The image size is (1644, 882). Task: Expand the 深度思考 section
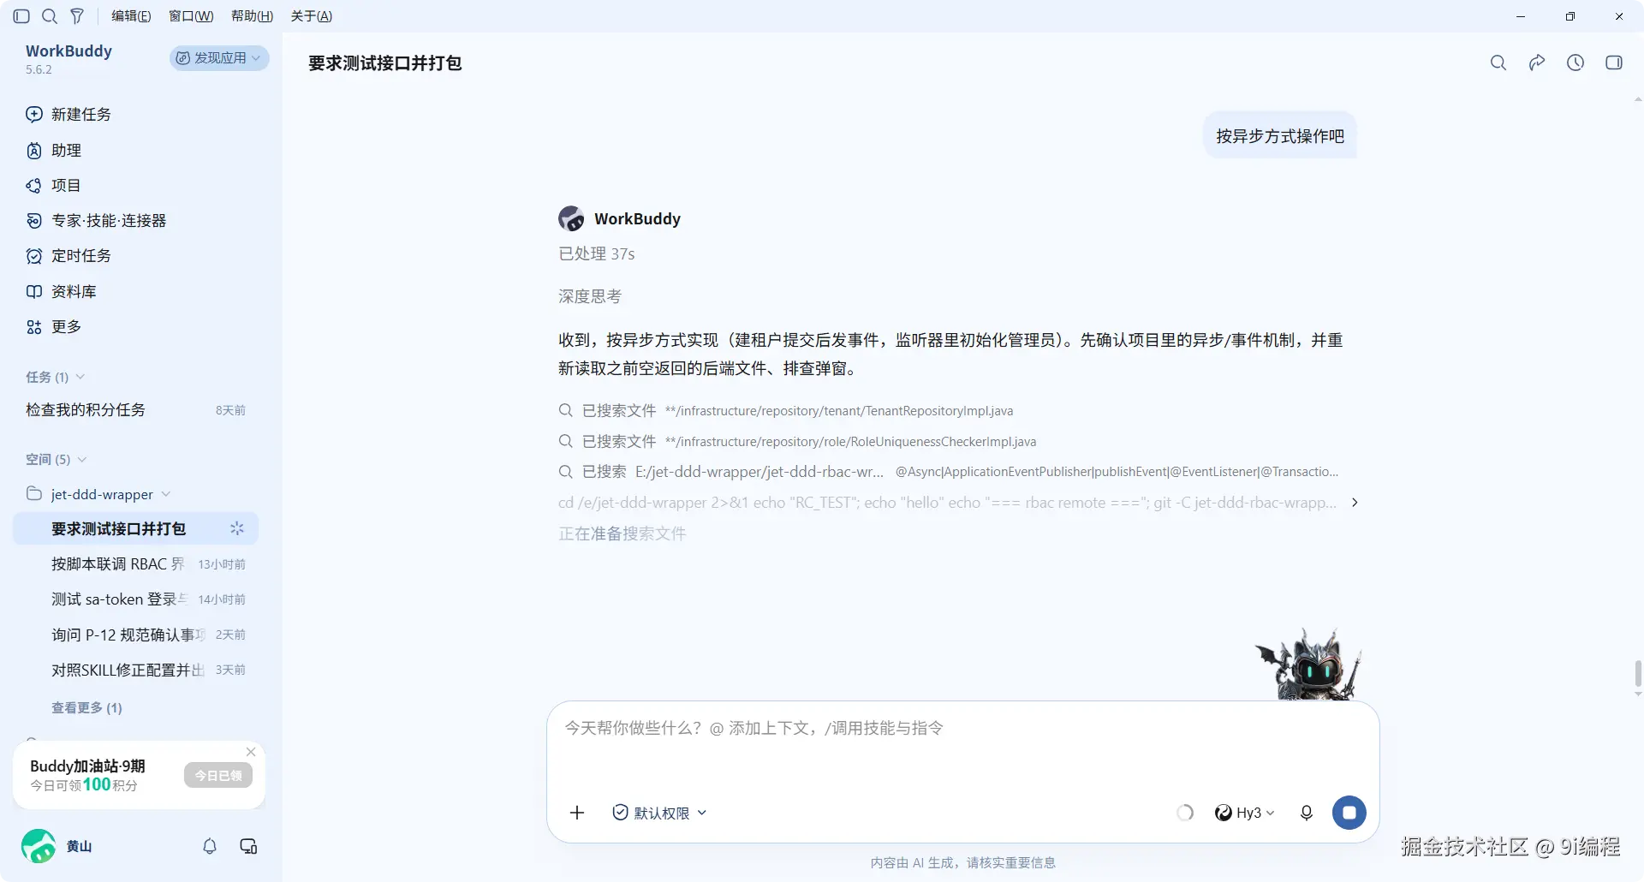(590, 296)
